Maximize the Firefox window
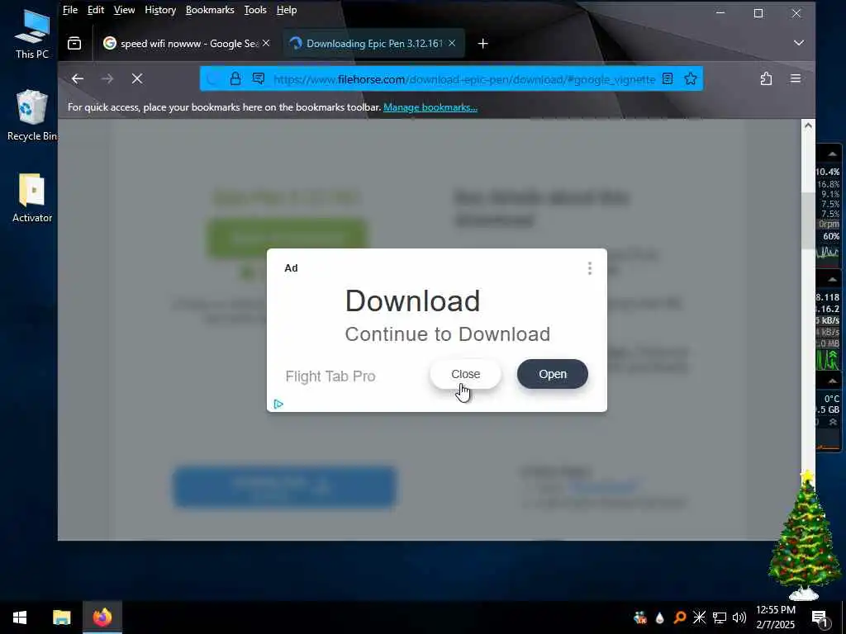 click(x=758, y=13)
